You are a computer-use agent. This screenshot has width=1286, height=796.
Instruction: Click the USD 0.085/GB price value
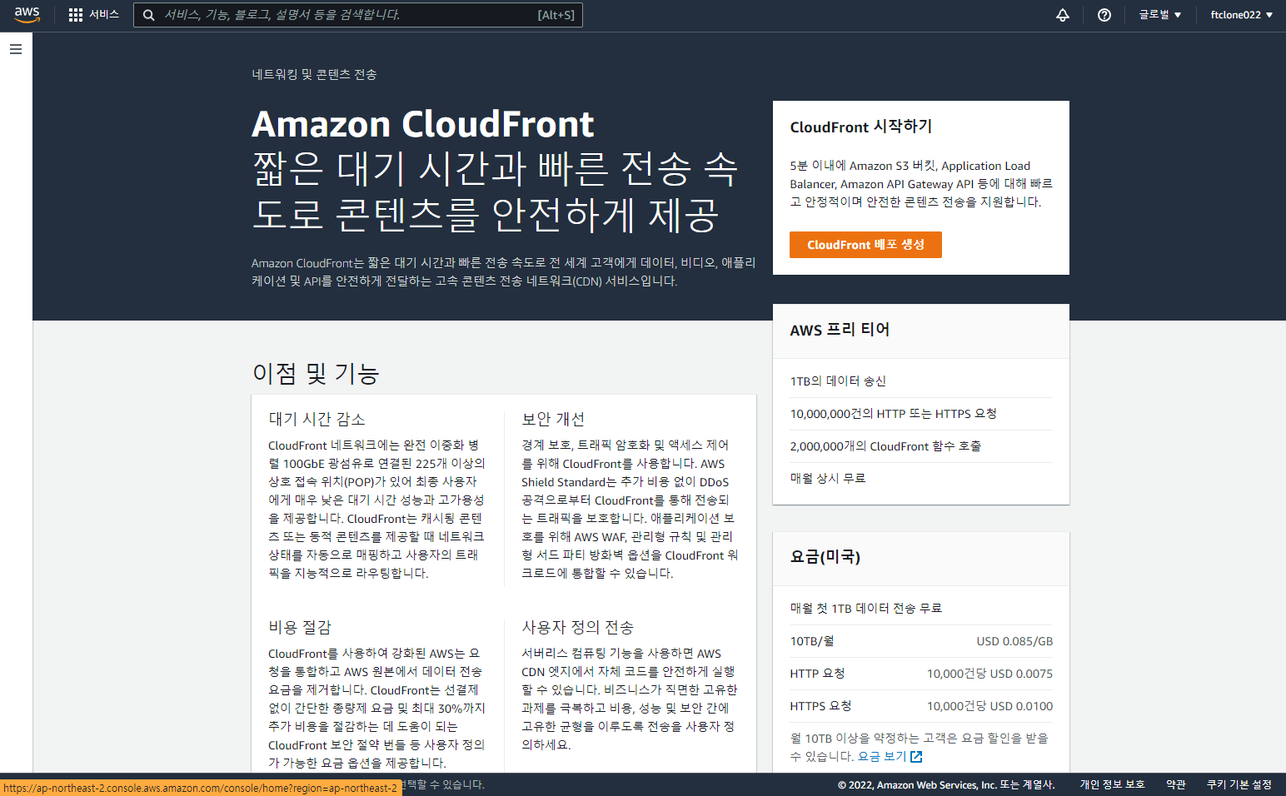click(1014, 641)
